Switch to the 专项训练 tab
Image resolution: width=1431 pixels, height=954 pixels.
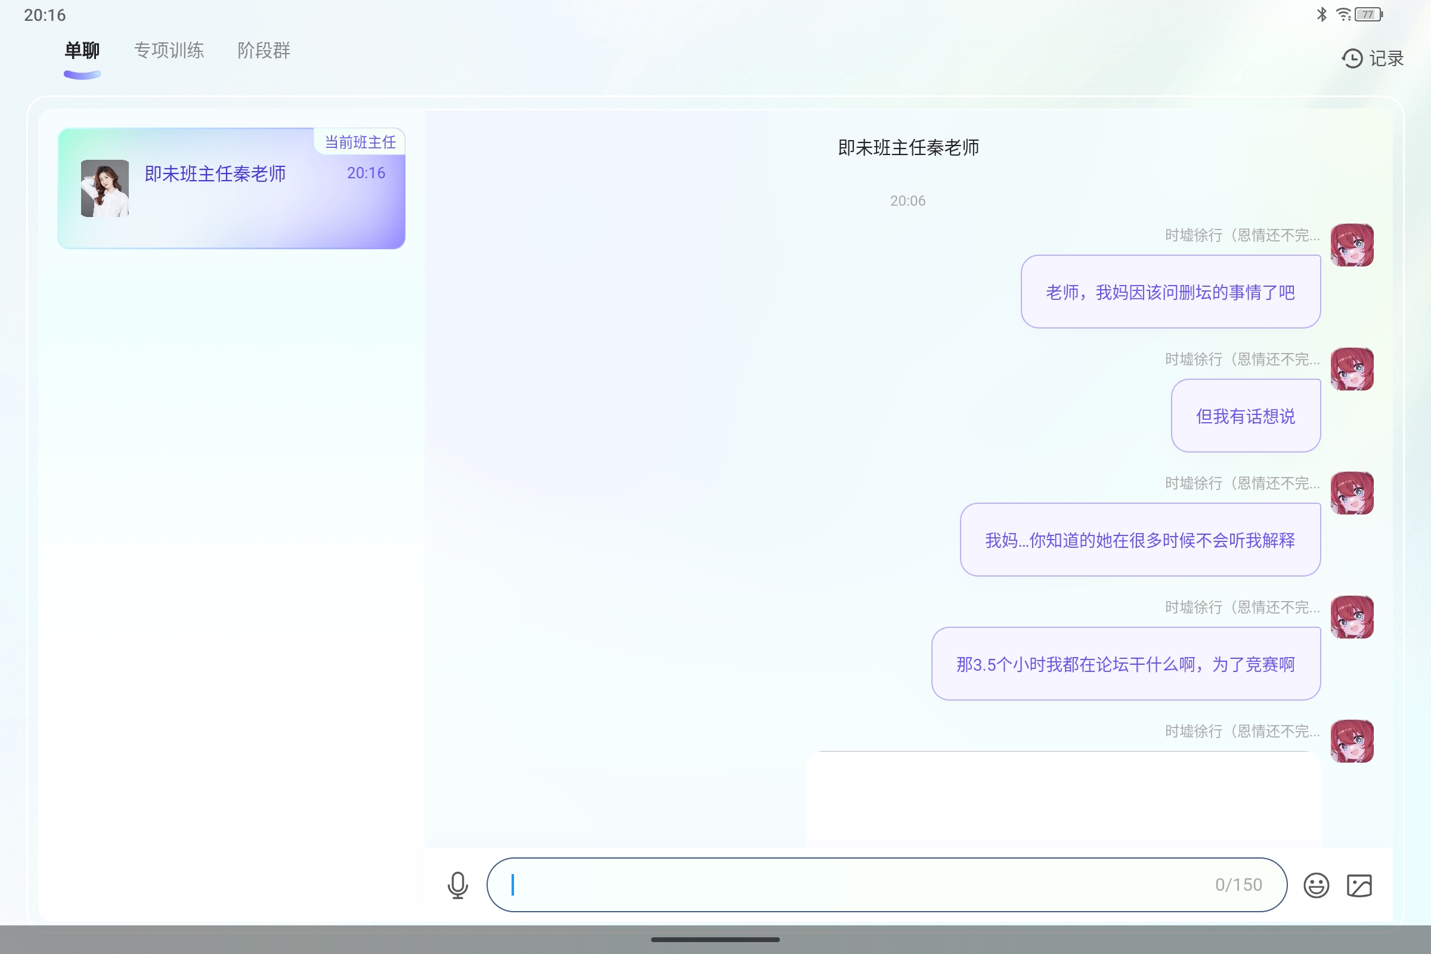click(x=169, y=51)
